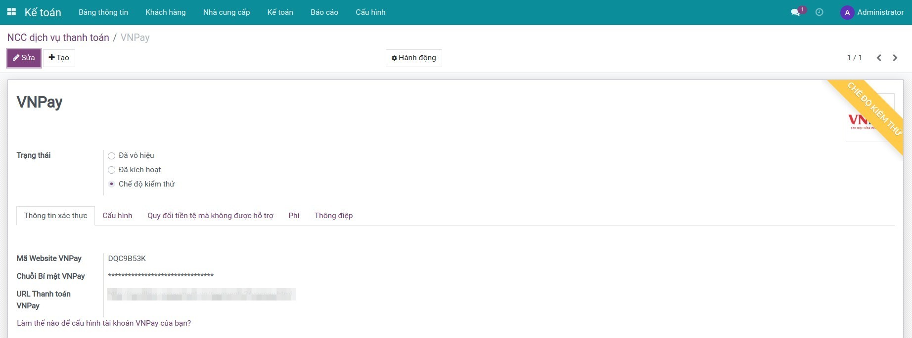Open the VNPay account configuration help link
The image size is (912, 338).
coord(104,323)
